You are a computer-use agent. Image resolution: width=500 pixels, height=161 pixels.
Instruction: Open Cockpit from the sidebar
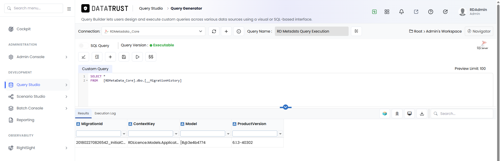pyautogui.click(x=23, y=29)
